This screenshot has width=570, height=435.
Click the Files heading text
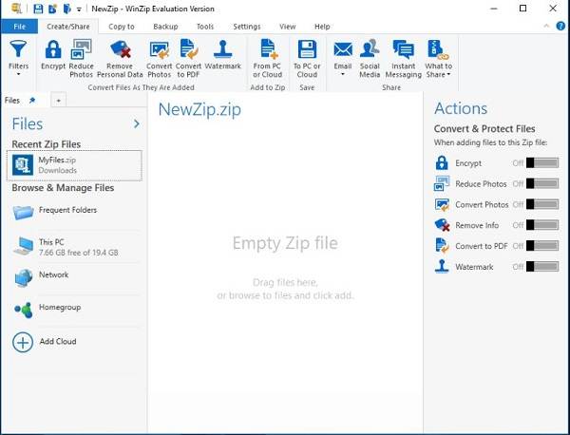tap(28, 123)
